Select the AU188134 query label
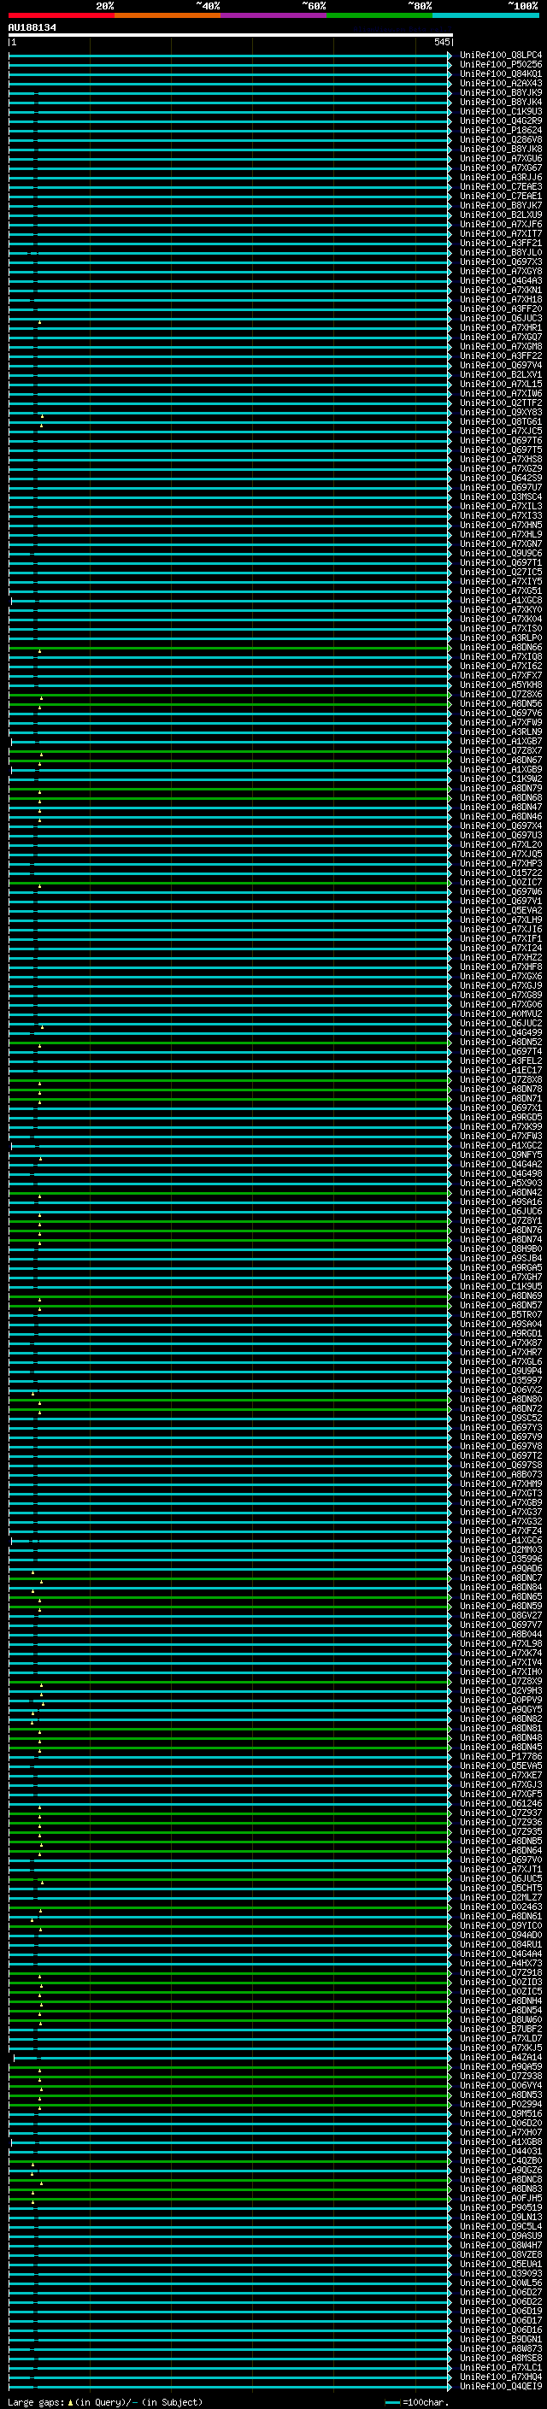Screen dimensions: 547x2409 32,28
